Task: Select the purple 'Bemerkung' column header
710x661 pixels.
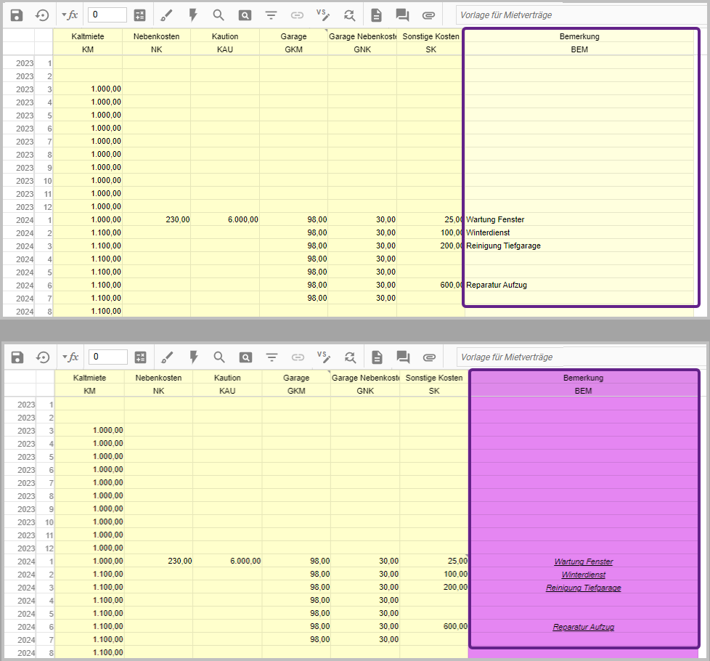Action: click(583, 378)
